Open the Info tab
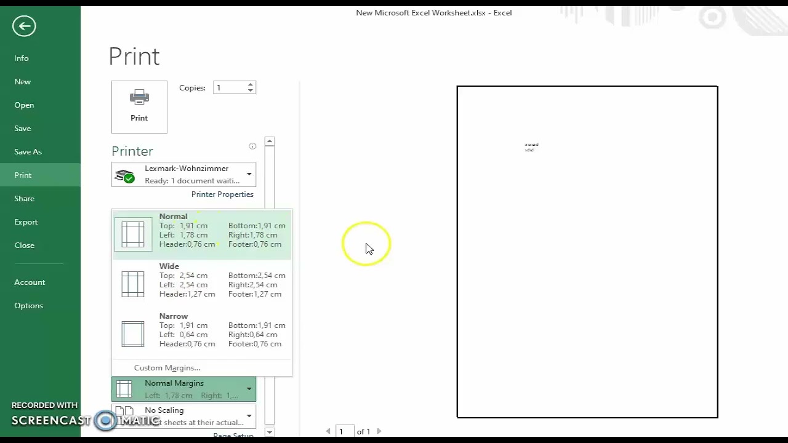The width and height of the screenshot is (788, 443). pyautogui.click(x=40, y=58)
